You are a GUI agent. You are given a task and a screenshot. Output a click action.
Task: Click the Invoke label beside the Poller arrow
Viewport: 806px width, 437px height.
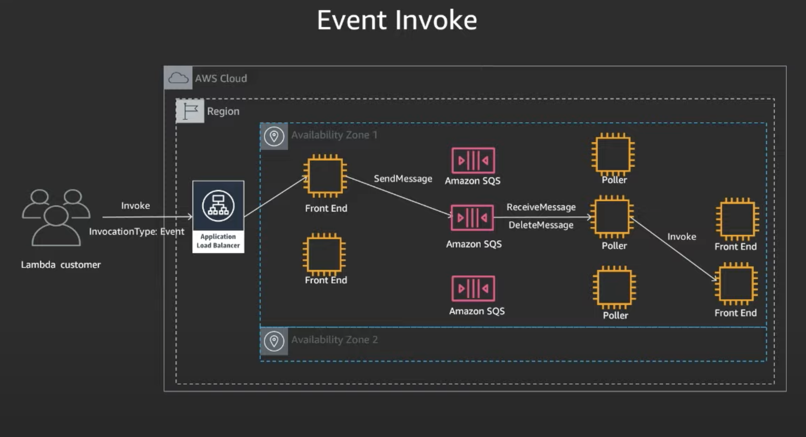coord(682,236)
